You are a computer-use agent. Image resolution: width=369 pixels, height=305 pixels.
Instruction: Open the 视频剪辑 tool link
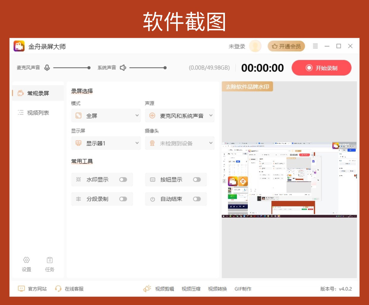165,289
